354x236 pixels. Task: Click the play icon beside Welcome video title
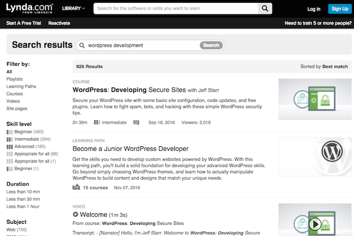[x=75, y=214]
